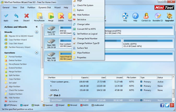Click partition list scrollbar up arrow
The image size is (176, 112).
tap(173, 77)
